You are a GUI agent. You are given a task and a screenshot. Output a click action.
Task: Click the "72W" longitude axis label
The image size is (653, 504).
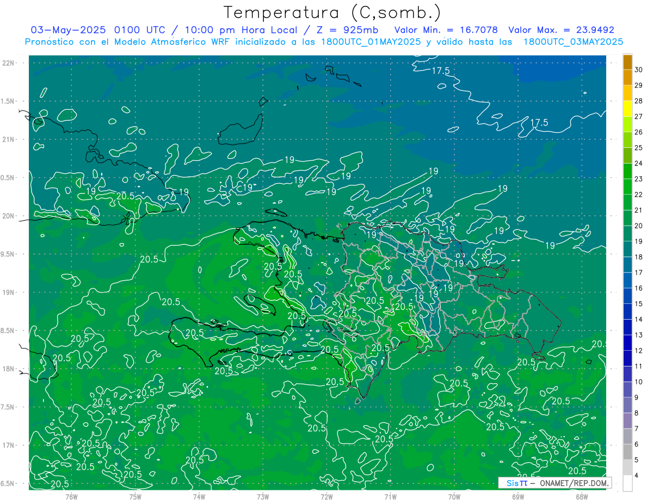[326, 496]
